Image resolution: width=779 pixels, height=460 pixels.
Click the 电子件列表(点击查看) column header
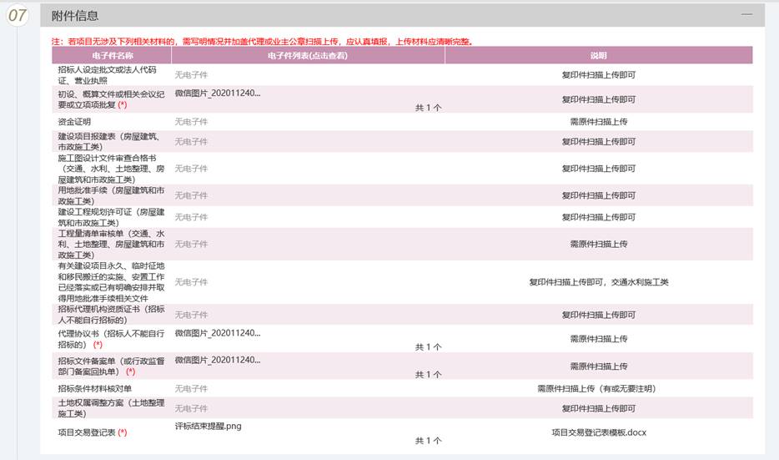(x=307, y=55)
